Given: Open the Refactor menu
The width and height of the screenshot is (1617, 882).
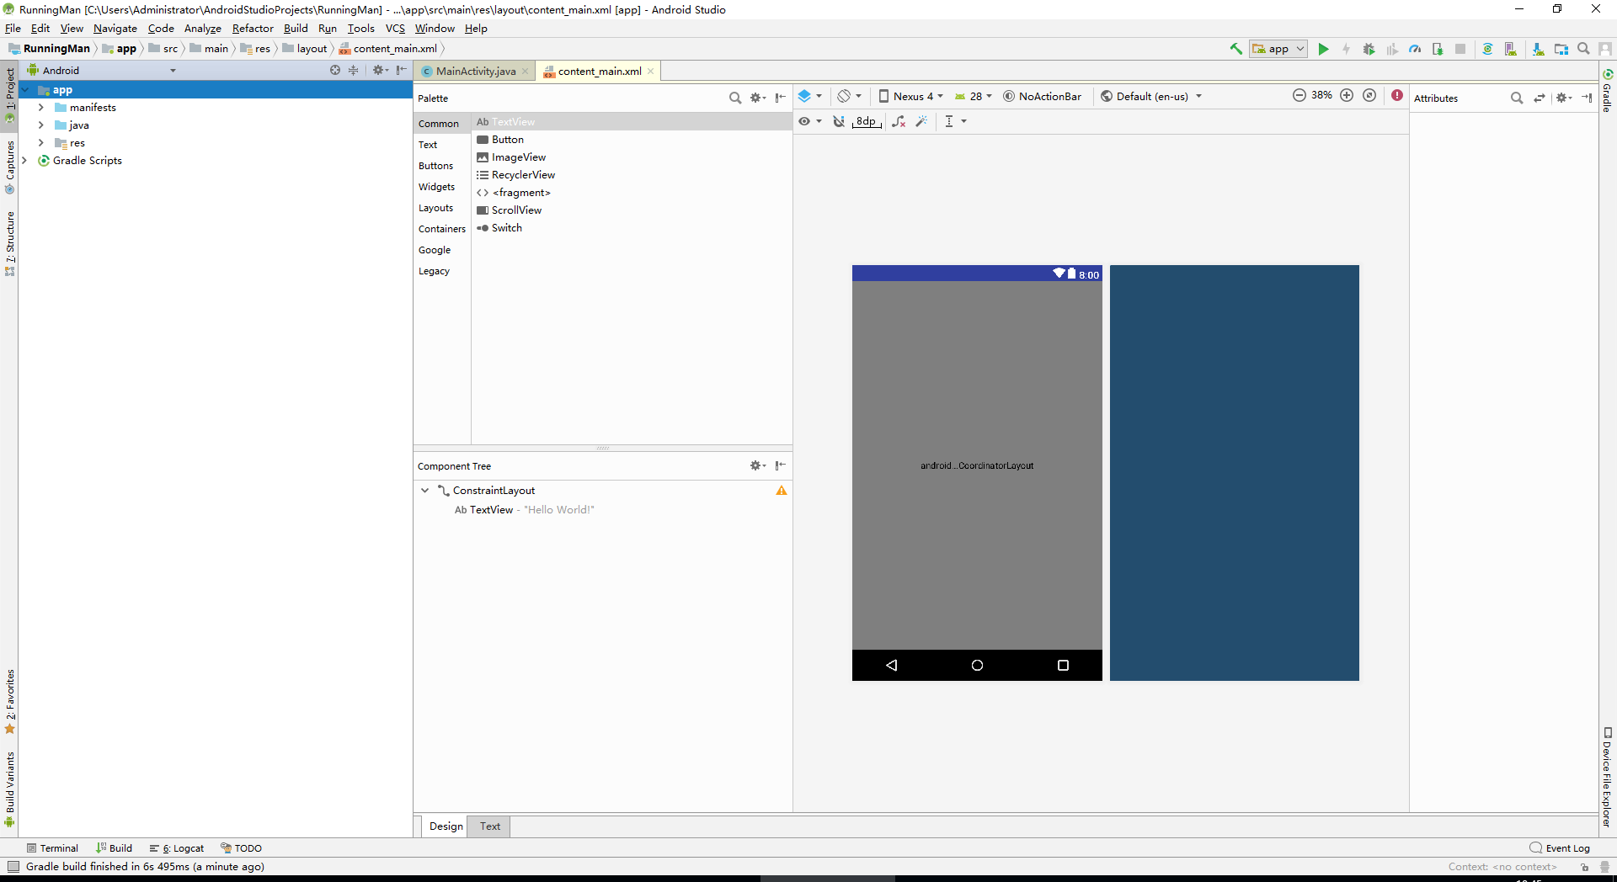Looking at the screenshot, I should pyautogui.click(x=253, y=29).
